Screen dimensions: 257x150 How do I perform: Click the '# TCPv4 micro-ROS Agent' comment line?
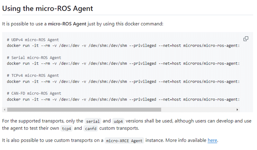tap(33, 75)
